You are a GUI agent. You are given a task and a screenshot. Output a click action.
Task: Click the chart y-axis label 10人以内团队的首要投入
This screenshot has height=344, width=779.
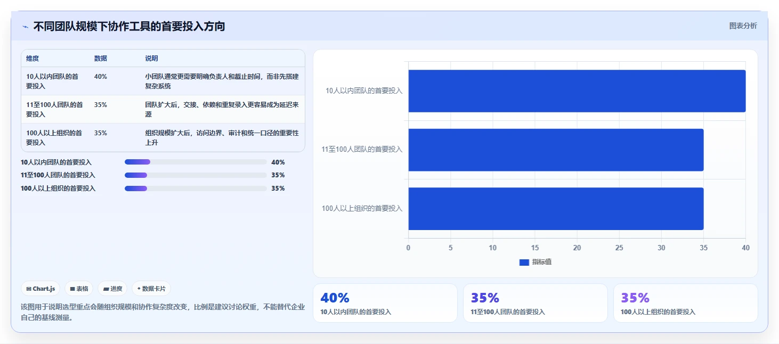coord(364,91)
